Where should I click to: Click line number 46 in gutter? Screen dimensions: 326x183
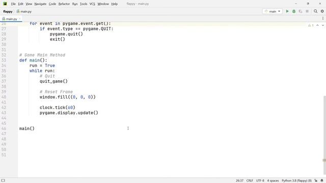4,129
